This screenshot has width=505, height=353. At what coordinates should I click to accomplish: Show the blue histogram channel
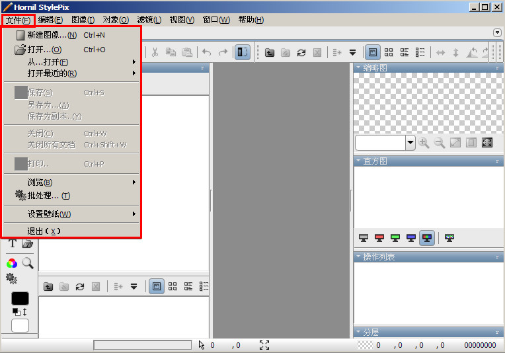tap(411, 238)
